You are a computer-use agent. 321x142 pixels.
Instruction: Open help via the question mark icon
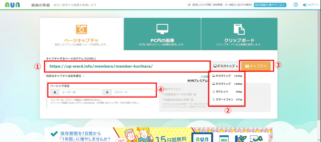coord(295,5)
